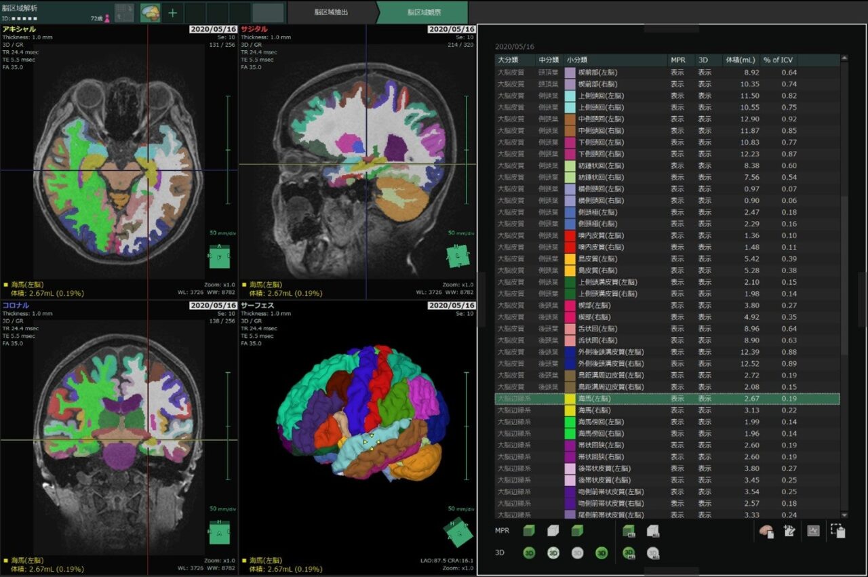The height and width of the screenshot is (577, 868).
Task: Click the 中分類 column header
Action: 549,60
